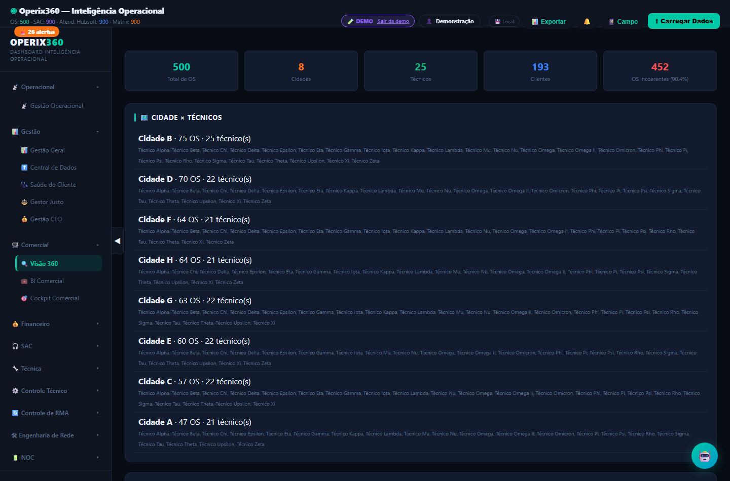730x481 pixels.
Task: Collapse the Operacional section
Action: (x=56, y=87)
